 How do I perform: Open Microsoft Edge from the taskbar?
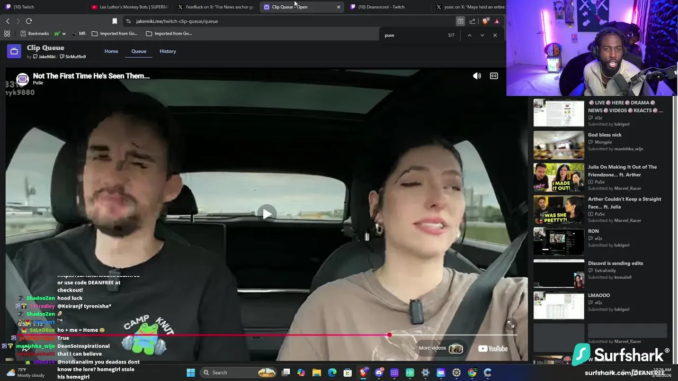coord(332,373)
